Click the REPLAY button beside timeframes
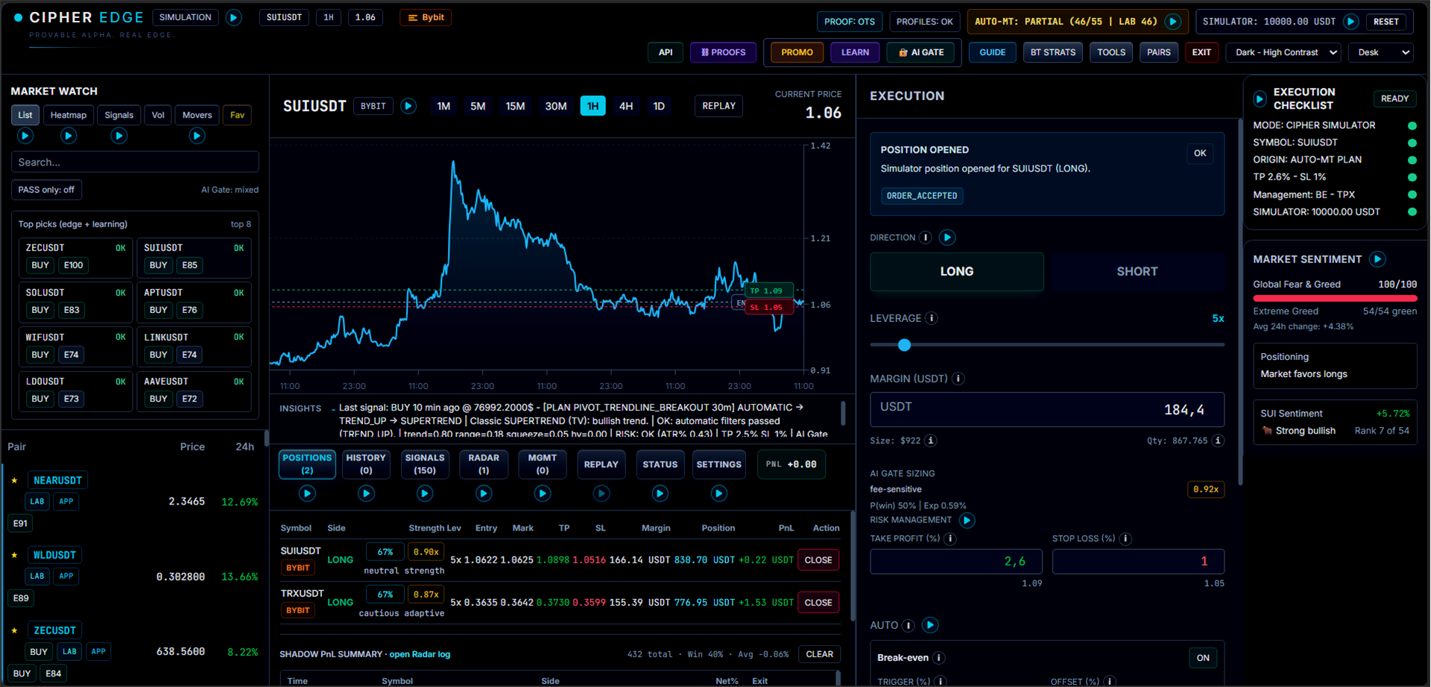The width and height of the screenshot is (1431, 687). click(x=719, y=106)
